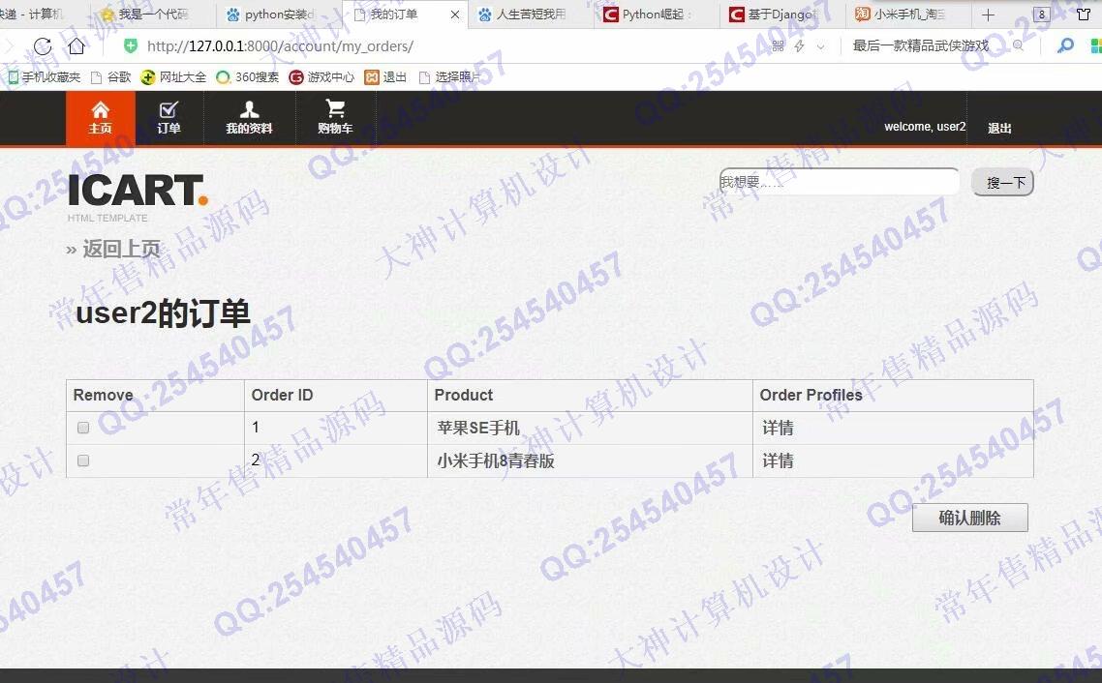This screenshot has height=683, width=1102.
Task: Open the 360搜索 bookmark
Action: tap(247, 77)
